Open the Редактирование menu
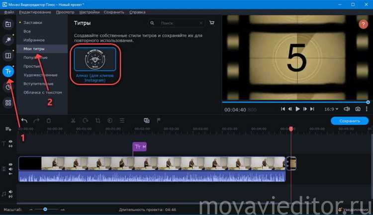Viewport: 373px width, 215px height. point(35,12)
